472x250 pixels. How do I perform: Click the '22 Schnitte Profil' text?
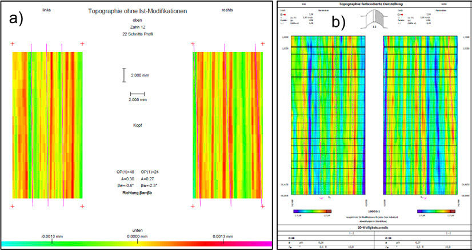pos(138,34)
